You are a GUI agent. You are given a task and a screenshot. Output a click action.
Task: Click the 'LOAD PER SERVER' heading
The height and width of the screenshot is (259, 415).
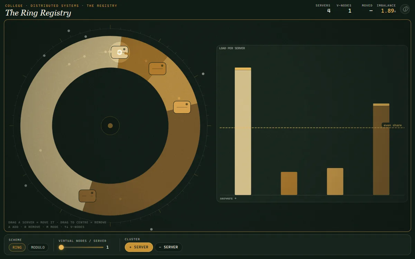232,48
